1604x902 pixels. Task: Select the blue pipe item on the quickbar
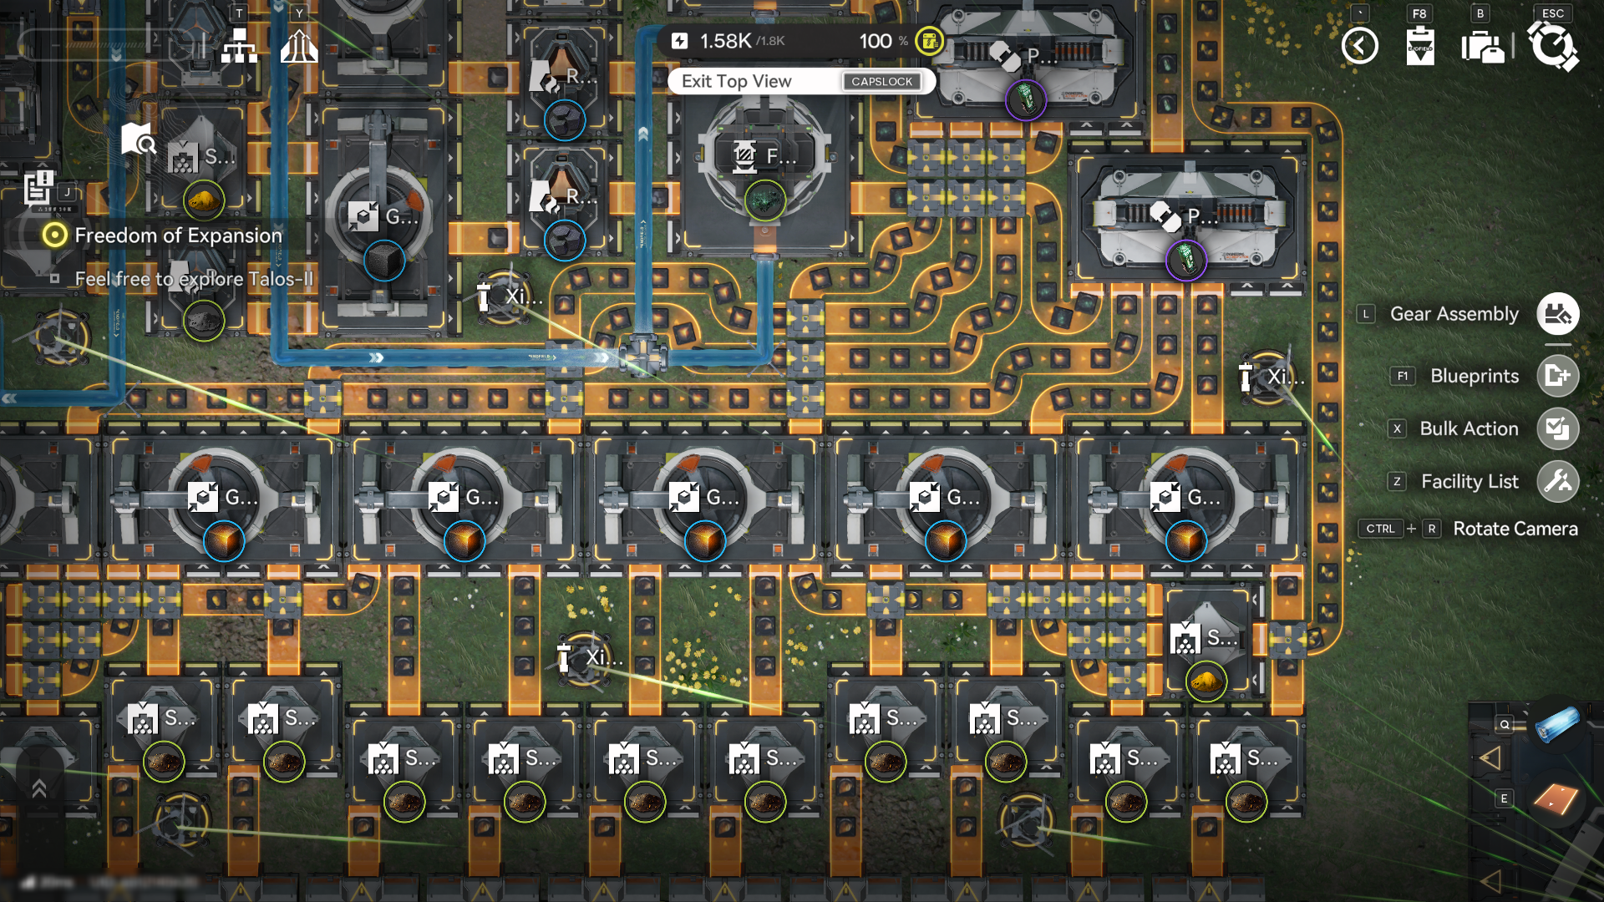[1557, 723]
